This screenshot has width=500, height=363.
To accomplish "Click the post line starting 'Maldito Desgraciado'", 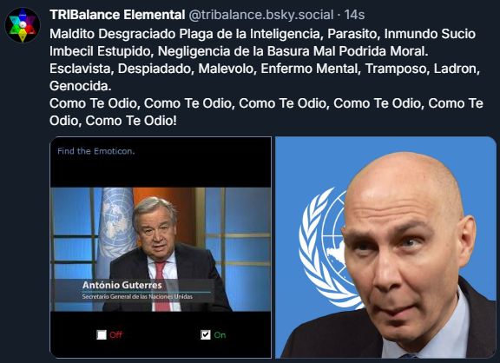I will [x=262, y=34].
